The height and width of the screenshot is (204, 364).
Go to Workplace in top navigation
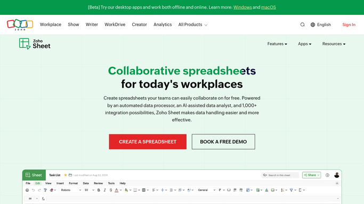(51, 24)
